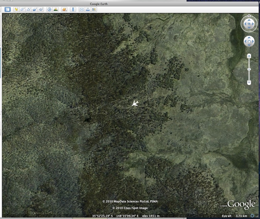The height and width of the screenshot is (219, 260).
Task: Click the eye icon in look joystick
Action: [x=249, y=24]
